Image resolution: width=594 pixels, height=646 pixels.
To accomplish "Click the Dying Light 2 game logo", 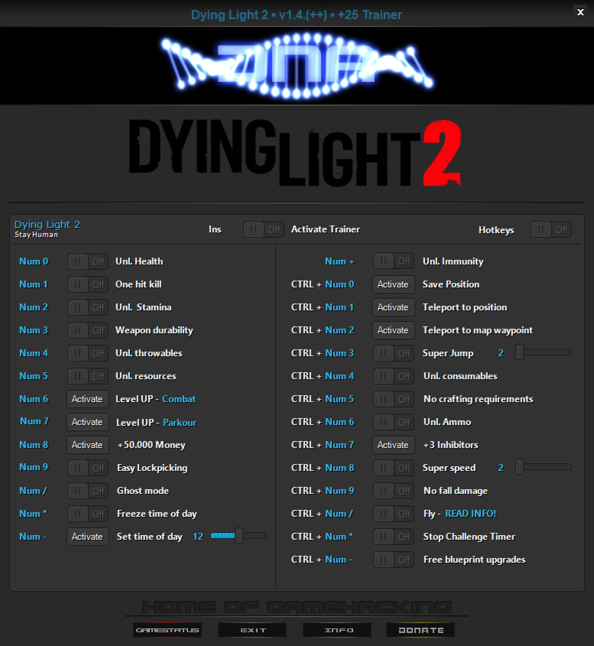I will coord(295,153).
